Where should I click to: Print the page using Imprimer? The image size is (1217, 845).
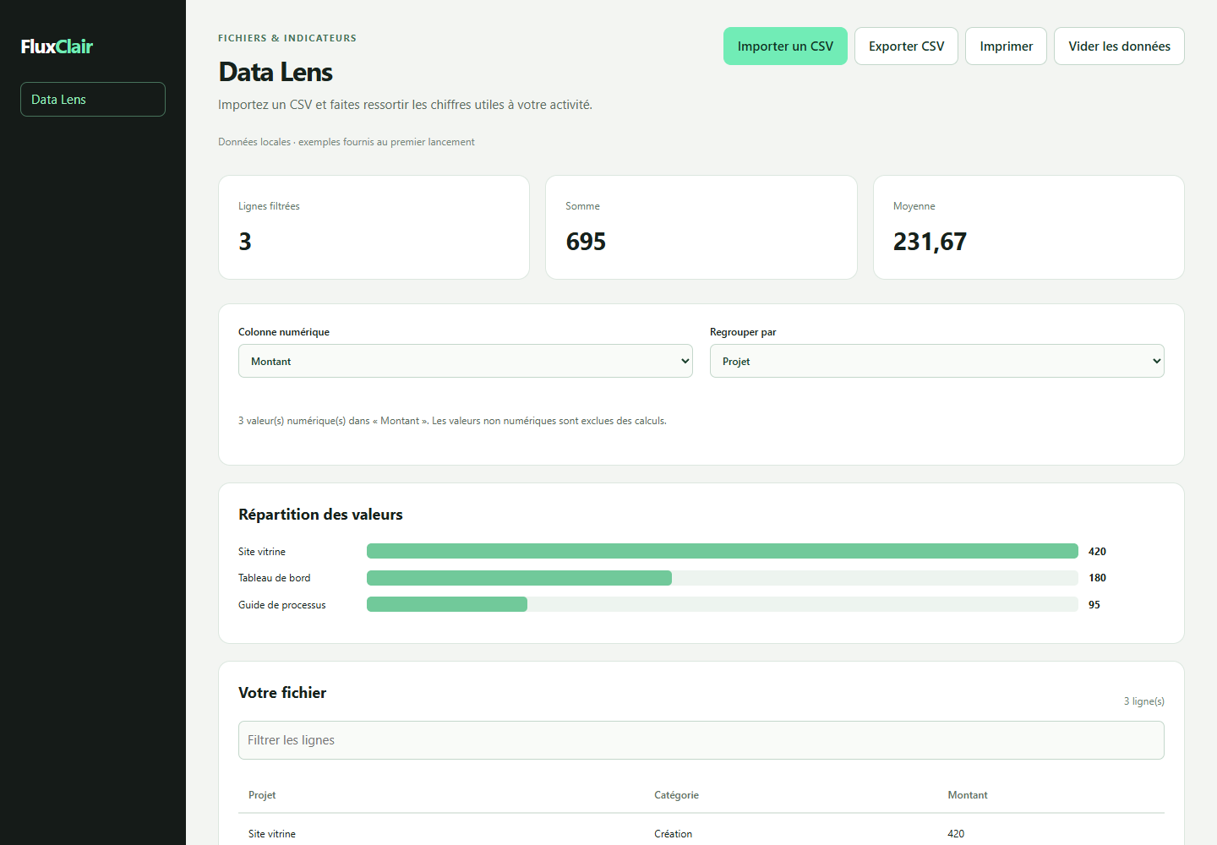tap(1006, 46)
